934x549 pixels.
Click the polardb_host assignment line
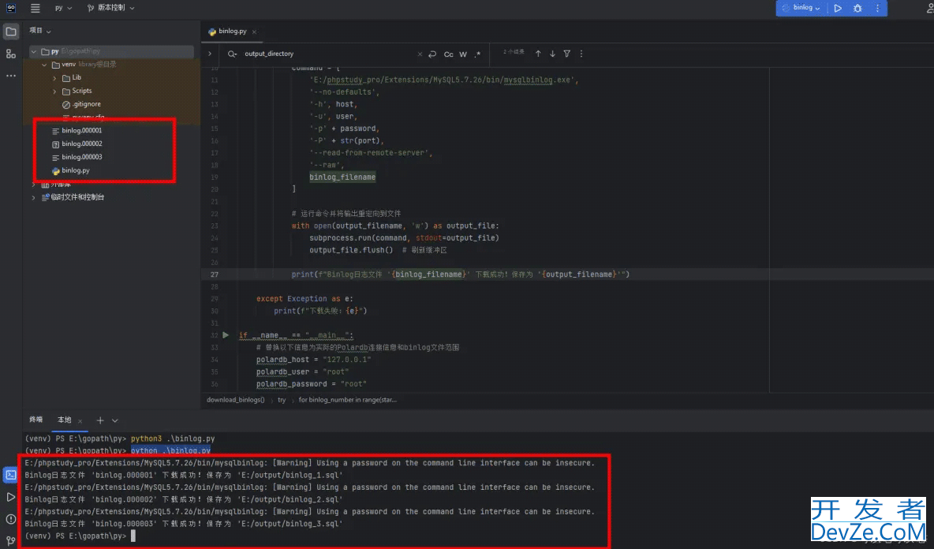point(313,360)
